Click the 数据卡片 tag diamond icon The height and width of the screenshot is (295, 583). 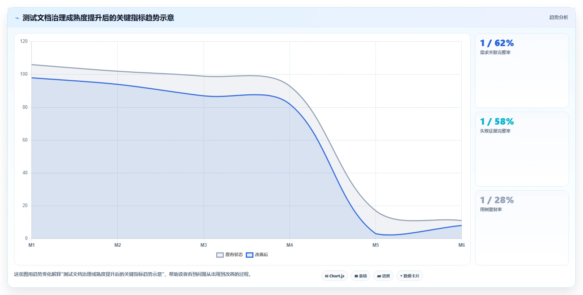[x=401, y=276]
